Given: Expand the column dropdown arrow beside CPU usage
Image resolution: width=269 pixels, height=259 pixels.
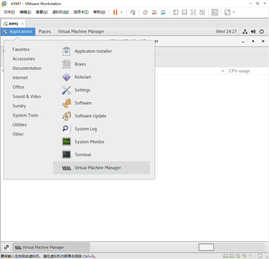Looking at the screenshot, I should tap(223, 71).
